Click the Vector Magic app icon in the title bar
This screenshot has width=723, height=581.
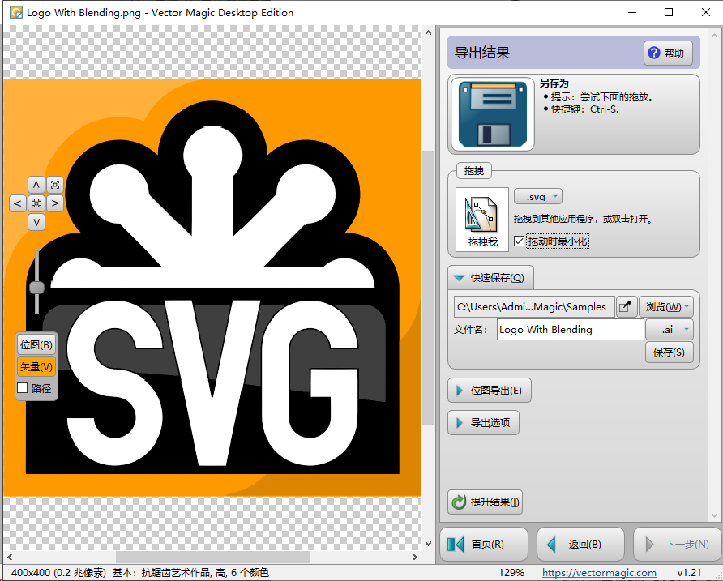click(16, 12)
